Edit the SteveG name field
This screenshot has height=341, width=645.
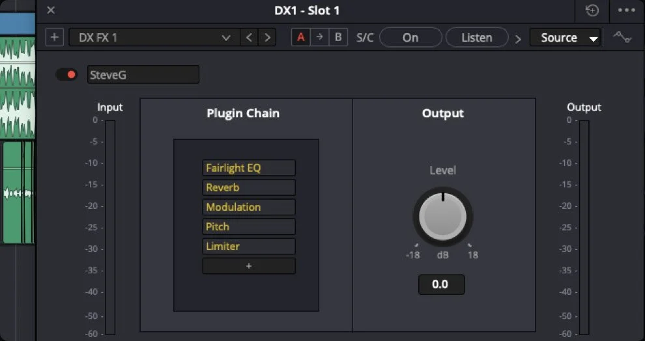(143, 75)
